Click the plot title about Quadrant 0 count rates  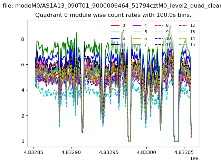[x=113, y=15]
